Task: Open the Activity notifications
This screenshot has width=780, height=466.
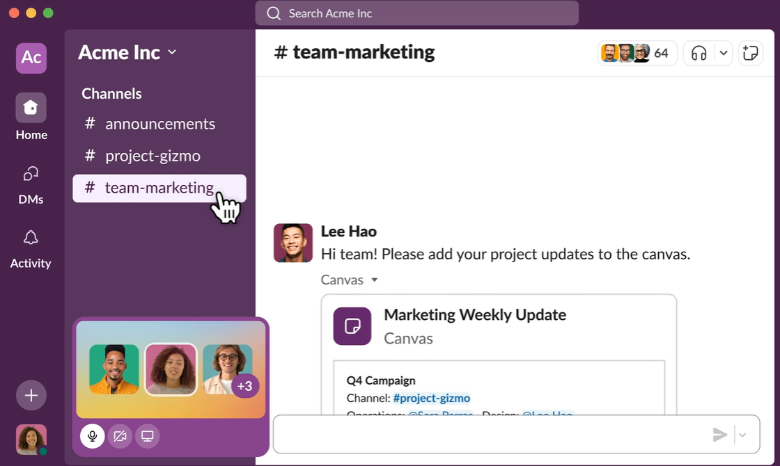Action: tap(31, 250)
